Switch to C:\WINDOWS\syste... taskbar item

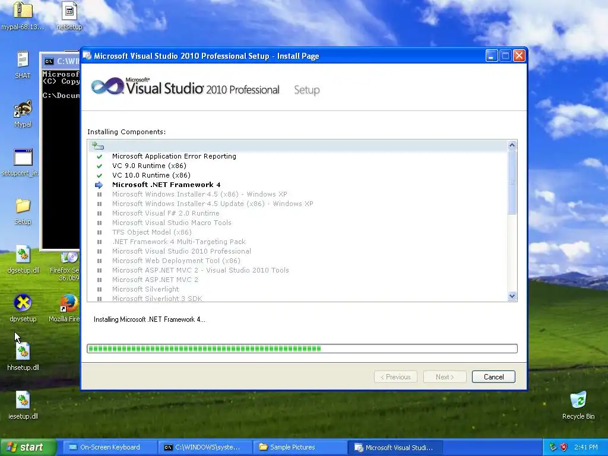(x=205, y=447)
